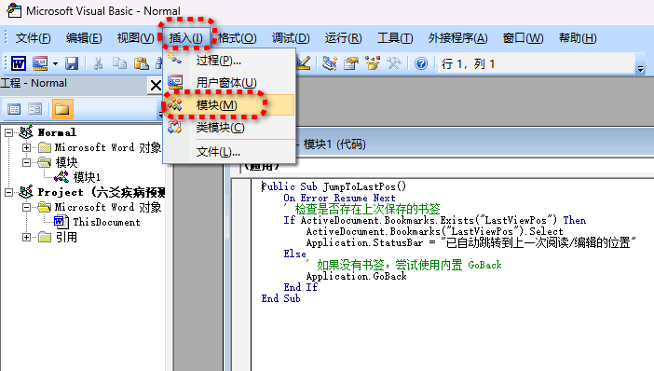Viewport: 654px width, 371px height.
Task: Select the Project (六爻疾病预...) tree item
Action: (x=102, y=192)
